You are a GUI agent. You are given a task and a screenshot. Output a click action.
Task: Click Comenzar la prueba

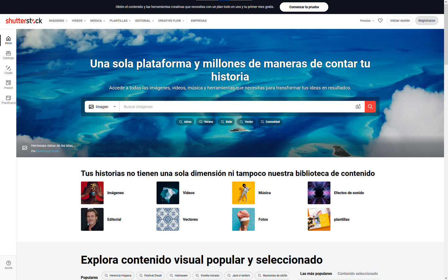[304, 7]
